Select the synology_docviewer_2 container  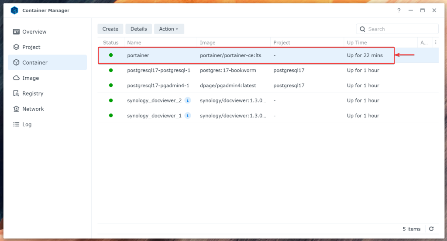point(268,100)
